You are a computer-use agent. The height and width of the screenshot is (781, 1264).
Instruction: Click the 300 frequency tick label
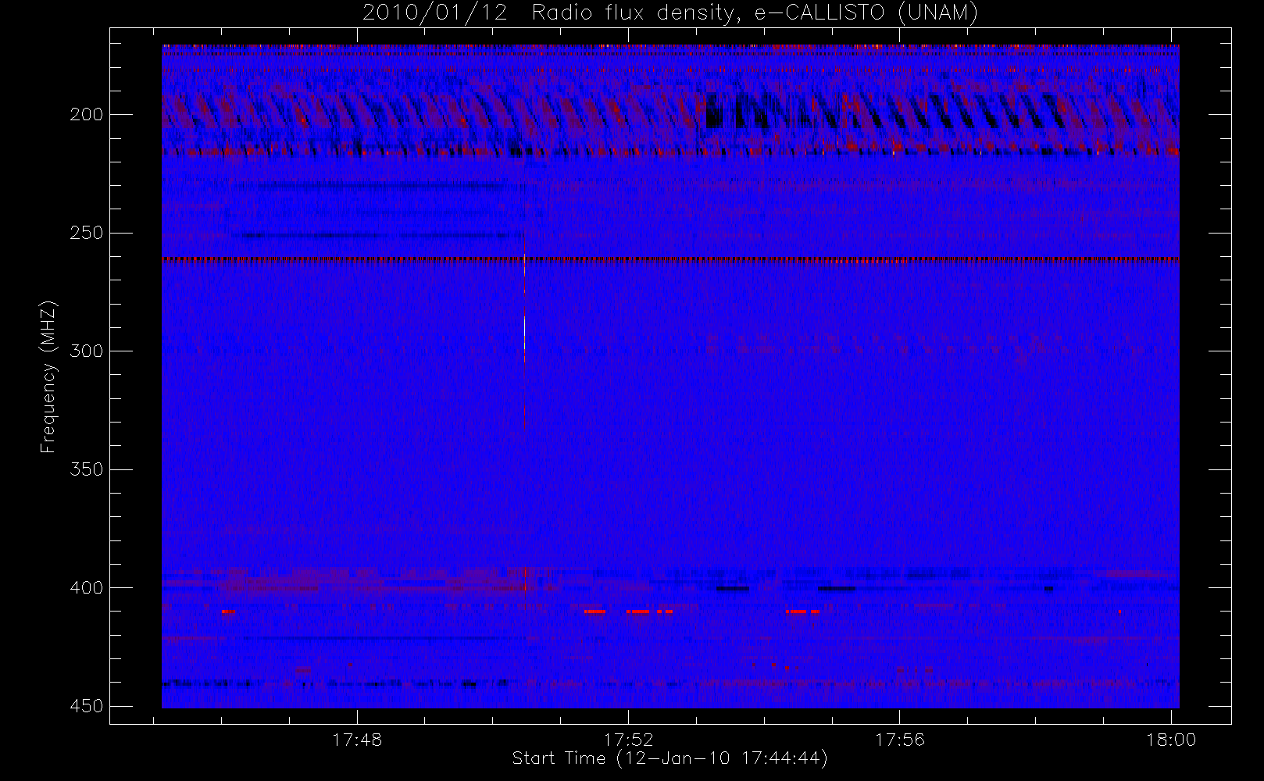click(x=87, y=351)
